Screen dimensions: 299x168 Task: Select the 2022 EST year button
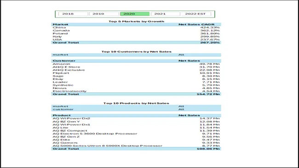tap(196, 14)
